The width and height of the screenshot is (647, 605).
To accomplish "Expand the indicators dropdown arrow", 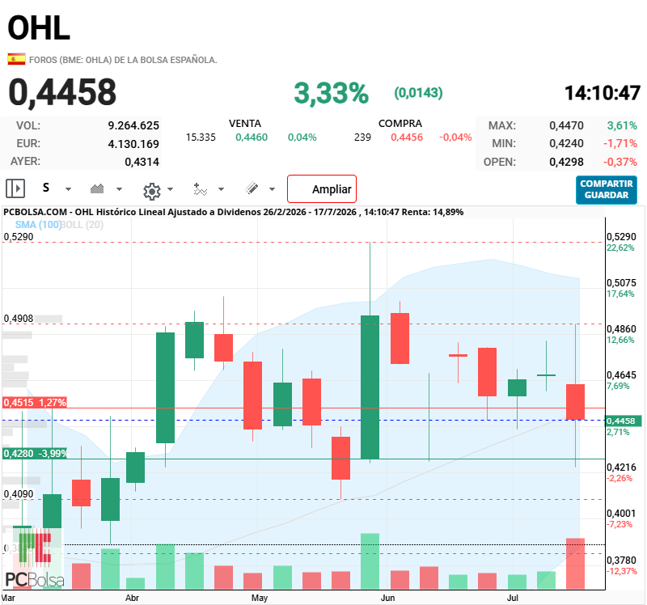I will click(x=221, y=189).
